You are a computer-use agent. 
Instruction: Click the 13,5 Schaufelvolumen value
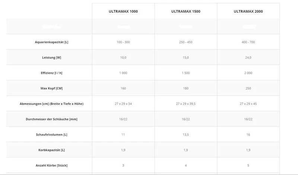pos(186,134)
